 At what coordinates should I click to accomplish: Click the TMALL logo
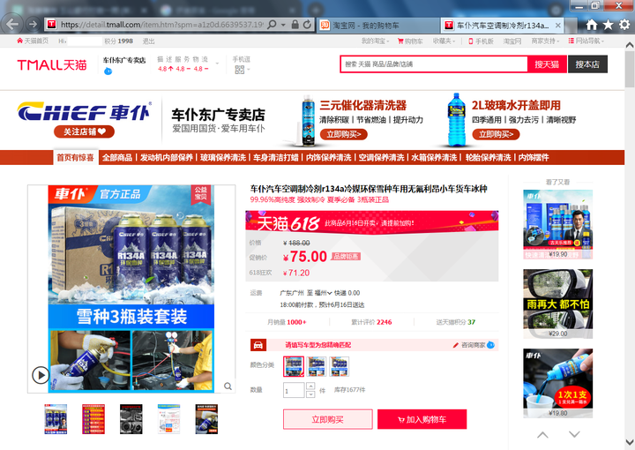pyautogui.click(x=52, y=64)
